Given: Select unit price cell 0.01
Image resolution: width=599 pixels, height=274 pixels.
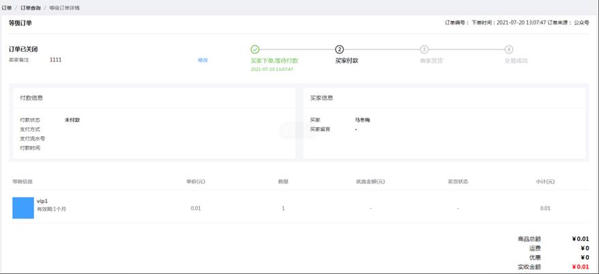Looking at the screenshot, I should coord(196,209).
